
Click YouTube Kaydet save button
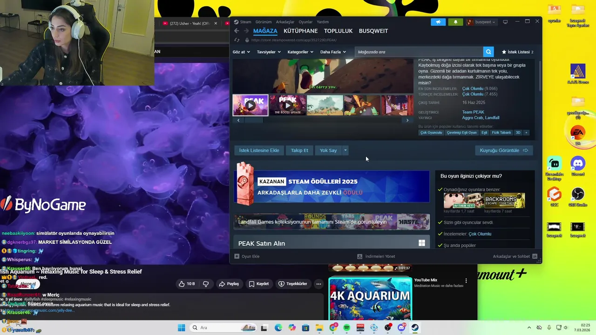[259, 284]
